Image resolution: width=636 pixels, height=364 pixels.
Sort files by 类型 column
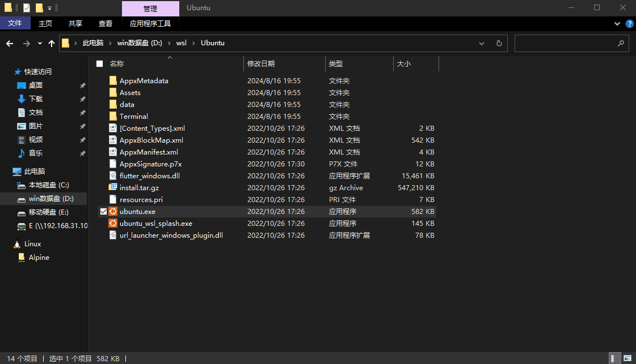tap(335, 63)
